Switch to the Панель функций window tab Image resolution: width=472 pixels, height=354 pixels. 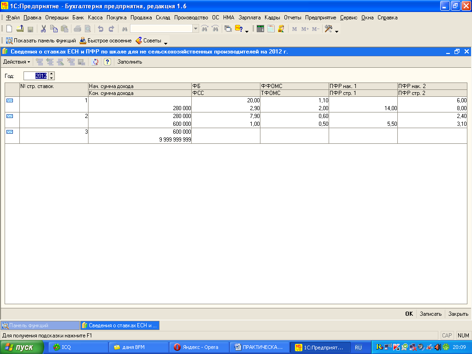point(40,325)
